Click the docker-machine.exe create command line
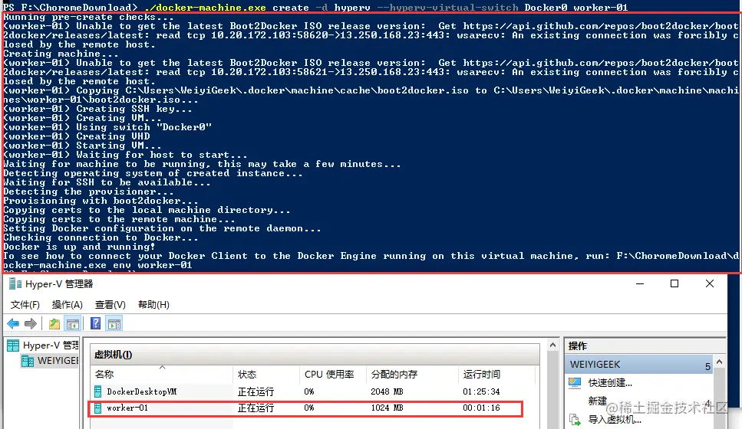The height and width of the screenshot is (429, 742). pyautogui.click(x=315, y=7)
